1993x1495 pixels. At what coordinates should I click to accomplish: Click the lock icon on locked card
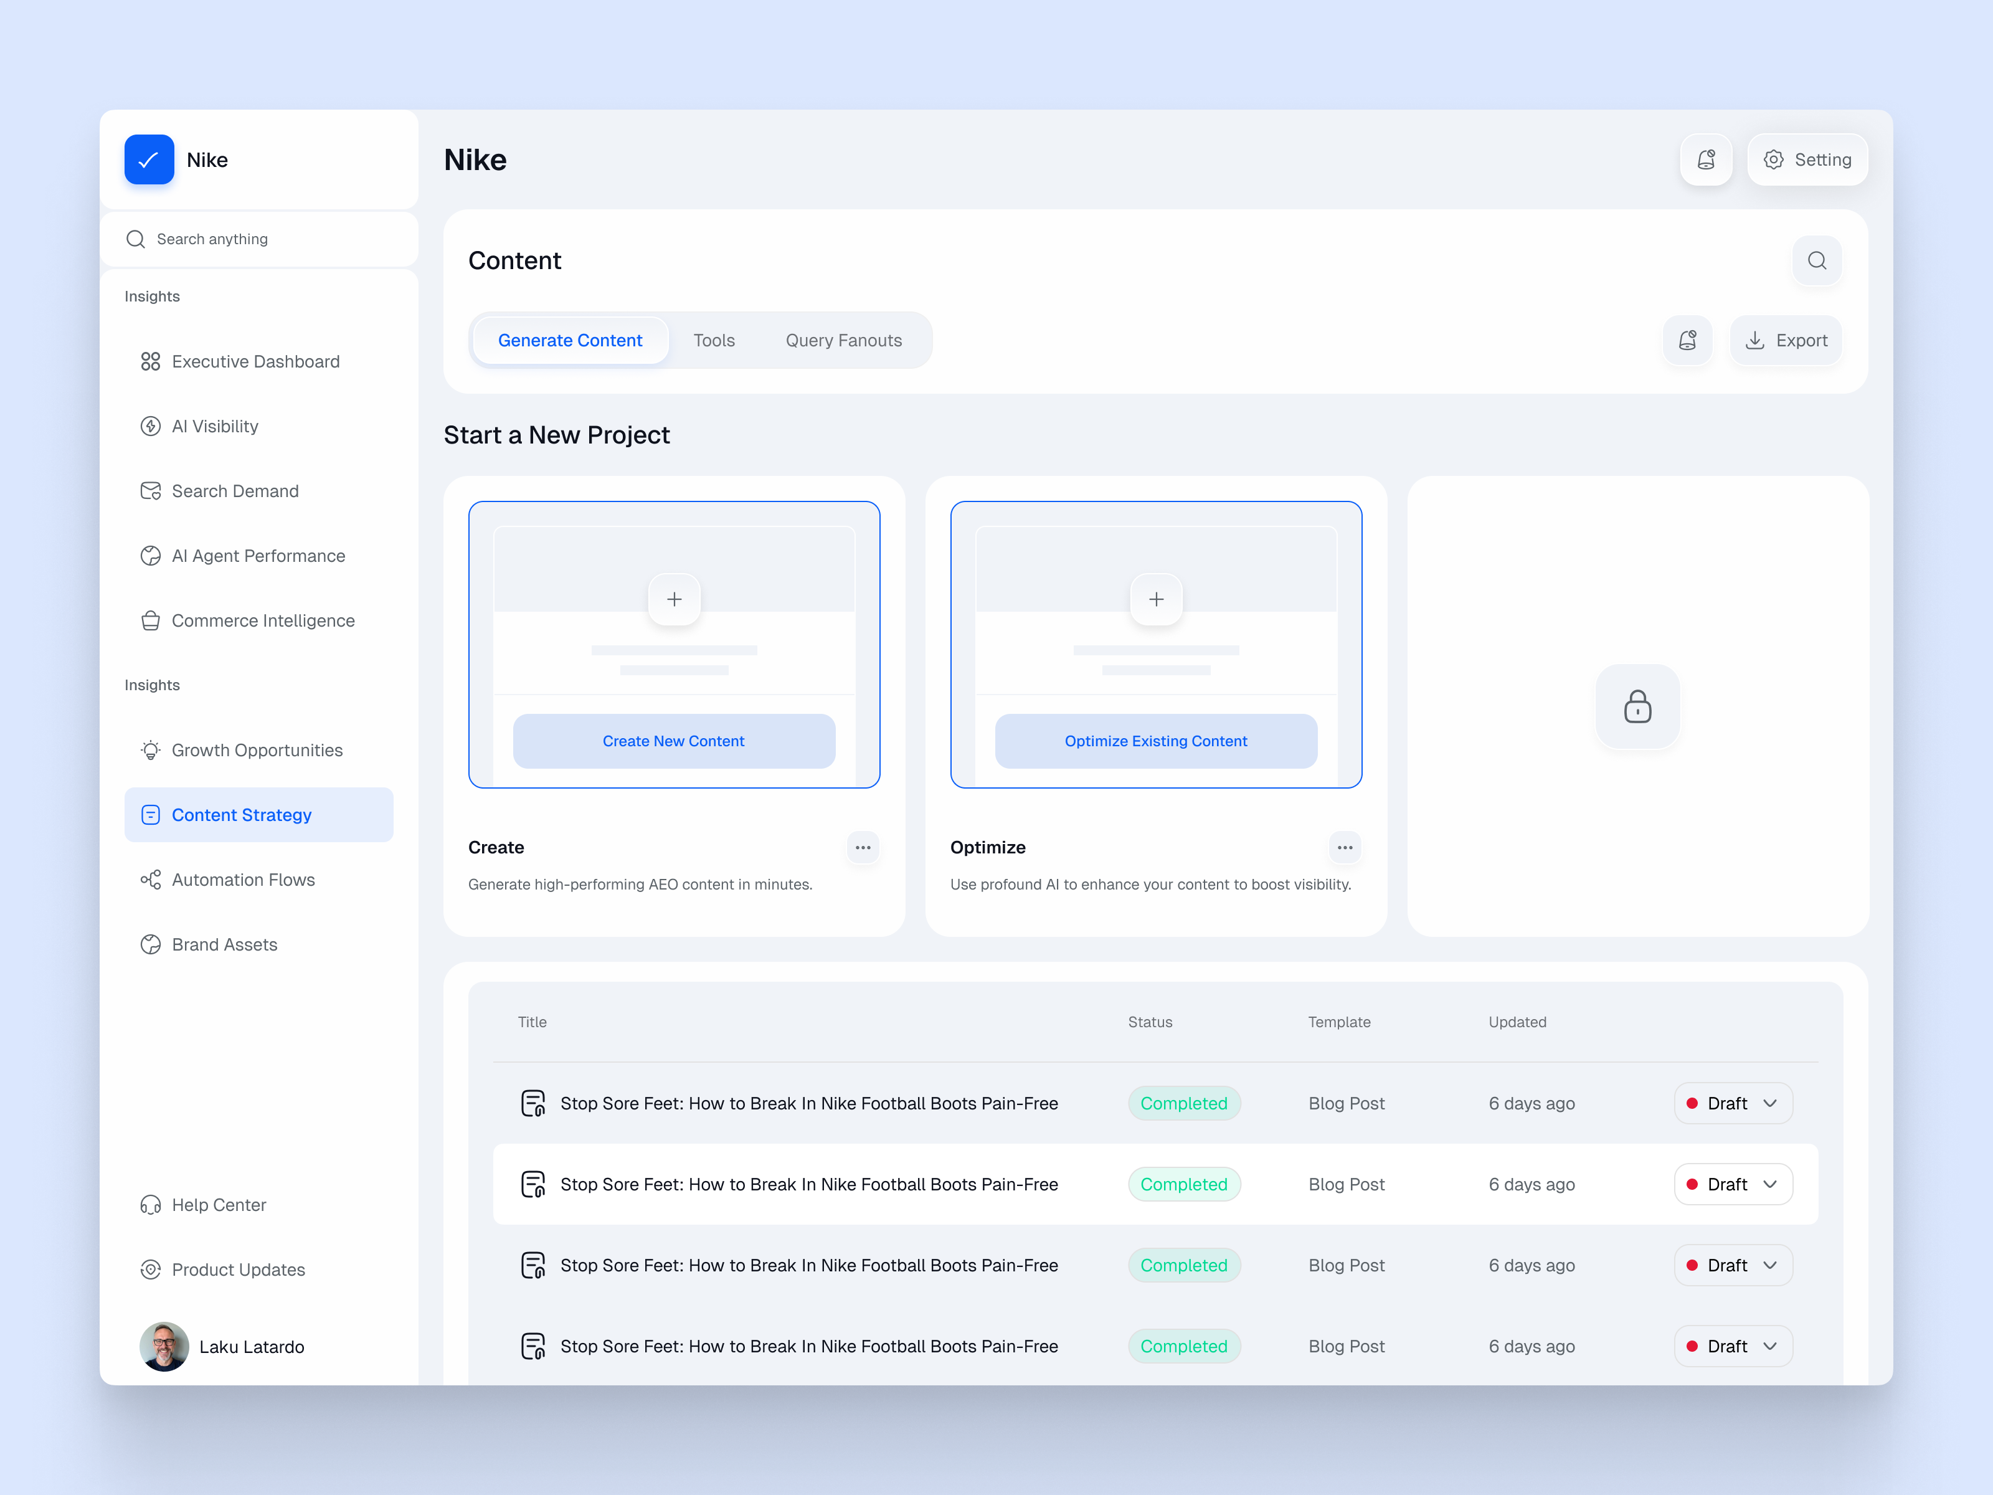(1637, 706)
